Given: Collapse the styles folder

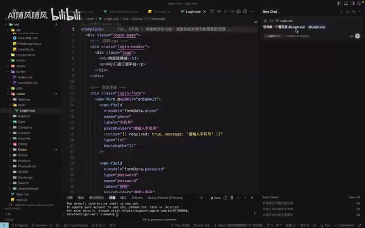Looking at the screenshot, I should 20,72.
